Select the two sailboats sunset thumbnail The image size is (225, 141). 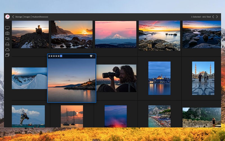(72, 116)
